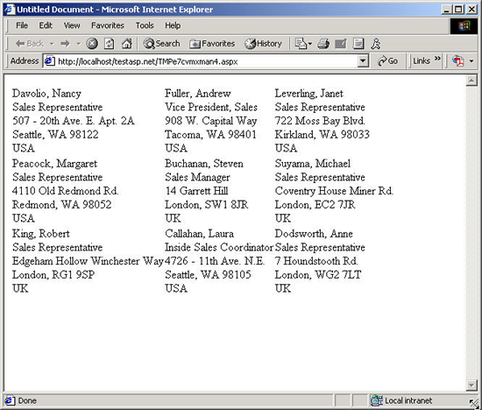Click the Go button
This screenshot has height=410, width=482.
(388, 61)
